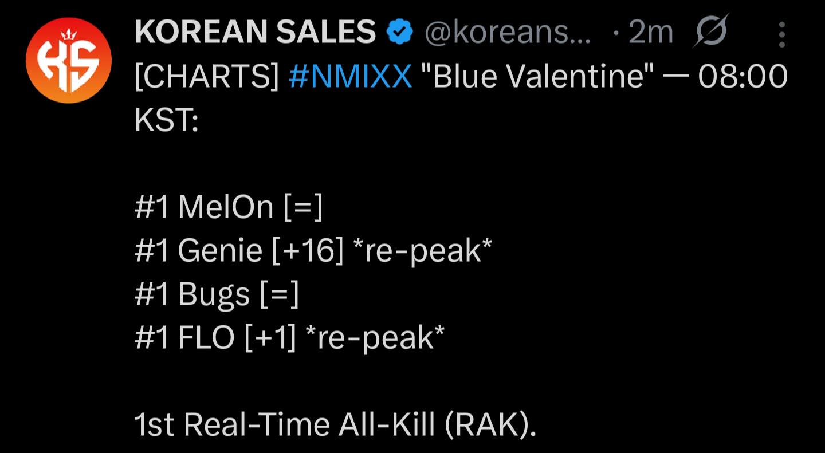
Task: Click the [CHARTS] tag in the post
Action: pyautogui.click(x=207, y=77)
